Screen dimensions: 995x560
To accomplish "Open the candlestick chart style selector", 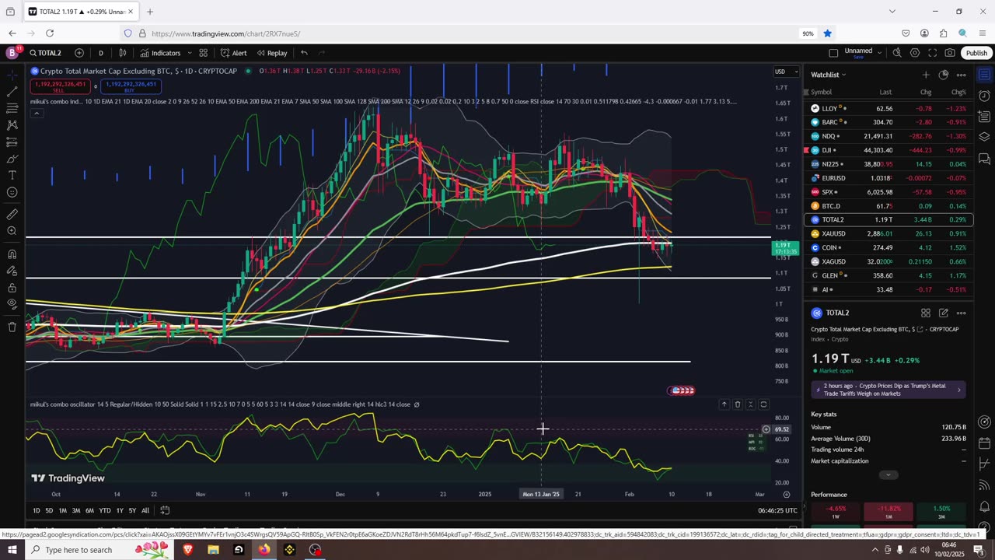I will point(123,53).
